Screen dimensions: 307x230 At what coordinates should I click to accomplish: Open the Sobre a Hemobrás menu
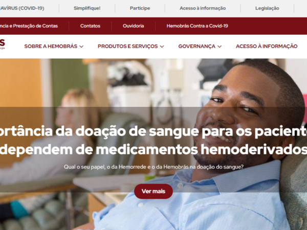tap(51, 47)
